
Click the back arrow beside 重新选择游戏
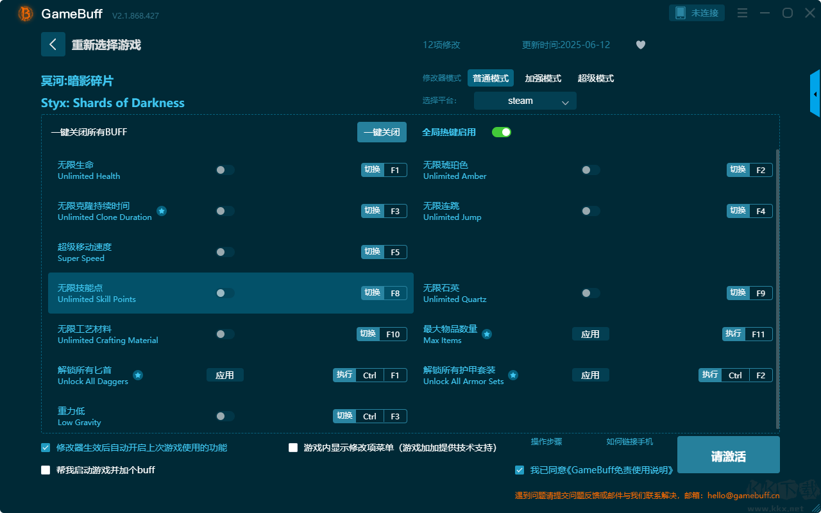(x=53, y=44)
